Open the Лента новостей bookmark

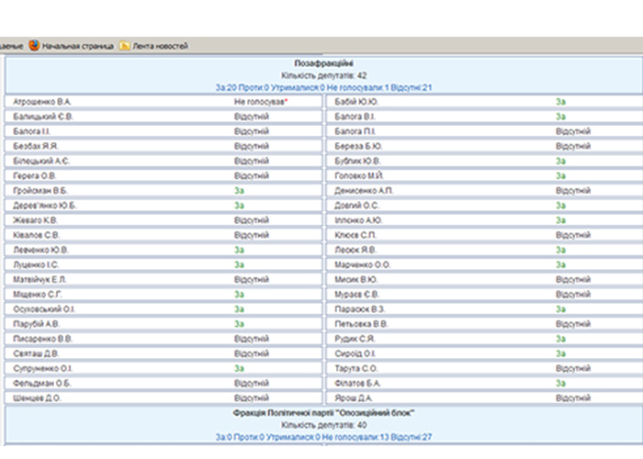point(160,45)
